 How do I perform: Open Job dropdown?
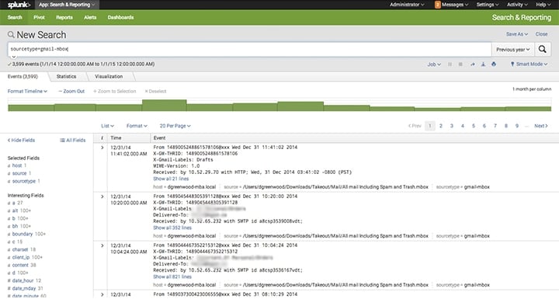point(434,64)
